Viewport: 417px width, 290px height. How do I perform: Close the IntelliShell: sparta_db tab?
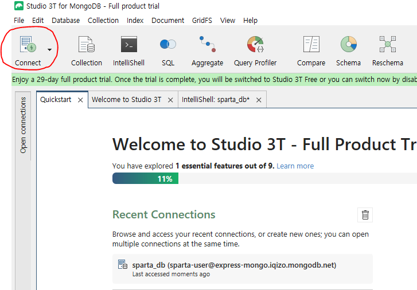259,100
